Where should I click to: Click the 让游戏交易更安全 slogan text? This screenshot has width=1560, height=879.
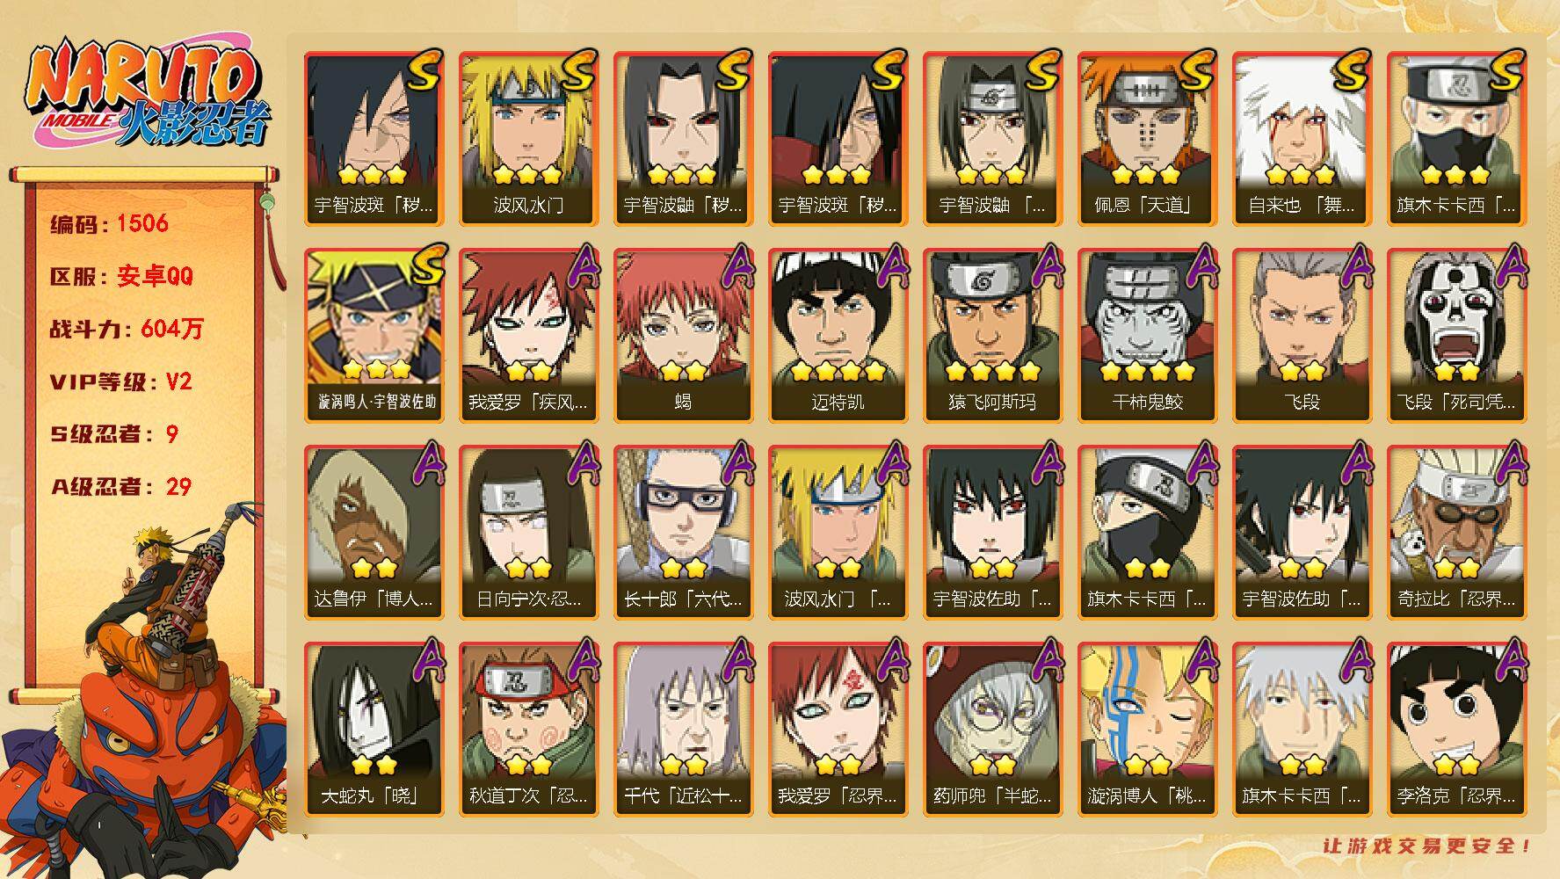tap(1428, 846)
